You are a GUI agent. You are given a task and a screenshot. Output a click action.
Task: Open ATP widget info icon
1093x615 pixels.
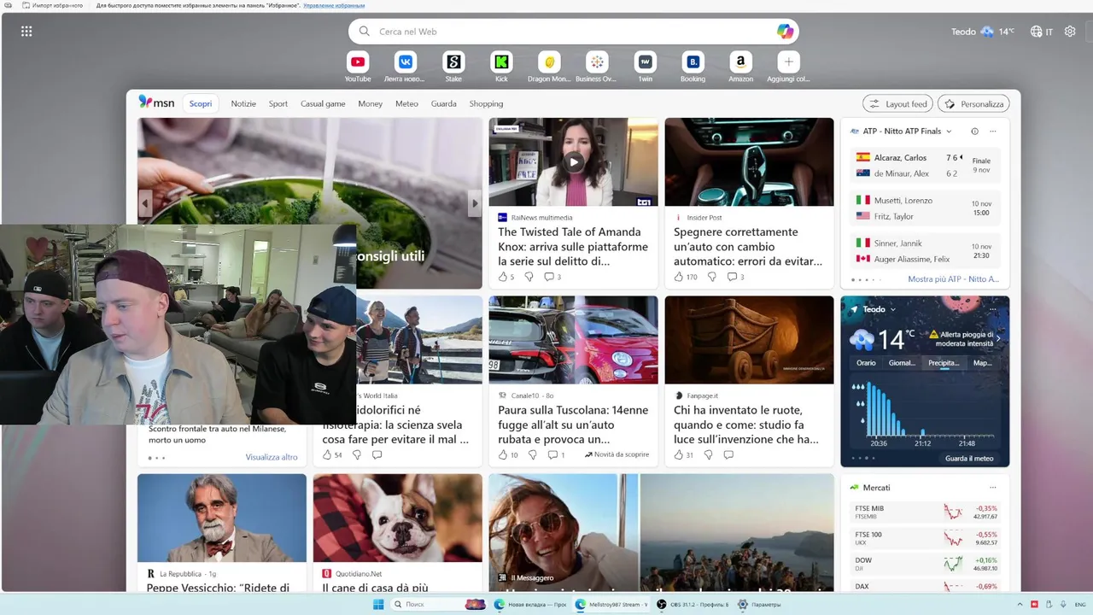974,132
